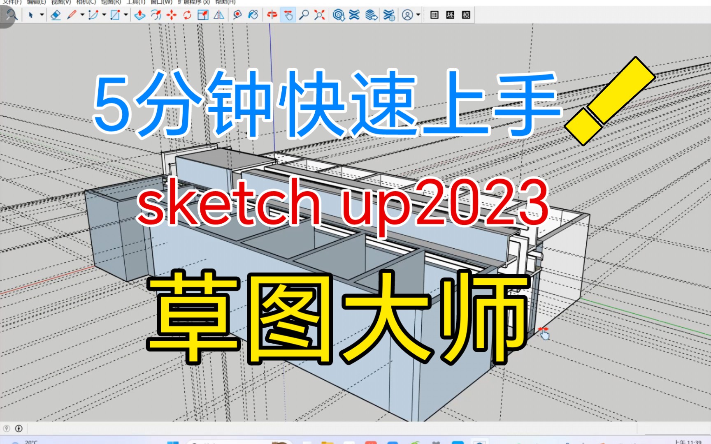Viewport: 711px width, 444px height.
Task: Select the Rectangle shape tool
Action: 115,15
